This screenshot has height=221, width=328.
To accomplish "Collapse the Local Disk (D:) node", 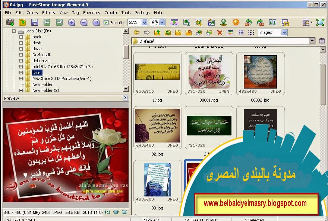I will 14,31.
